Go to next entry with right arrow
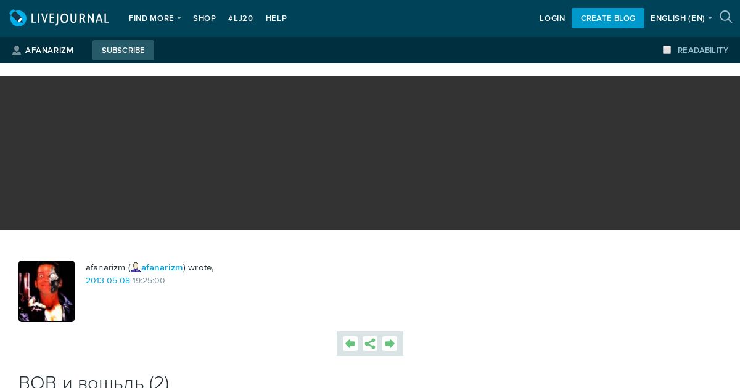This screenshot has width=740, height=388. [x=390, y=344]
